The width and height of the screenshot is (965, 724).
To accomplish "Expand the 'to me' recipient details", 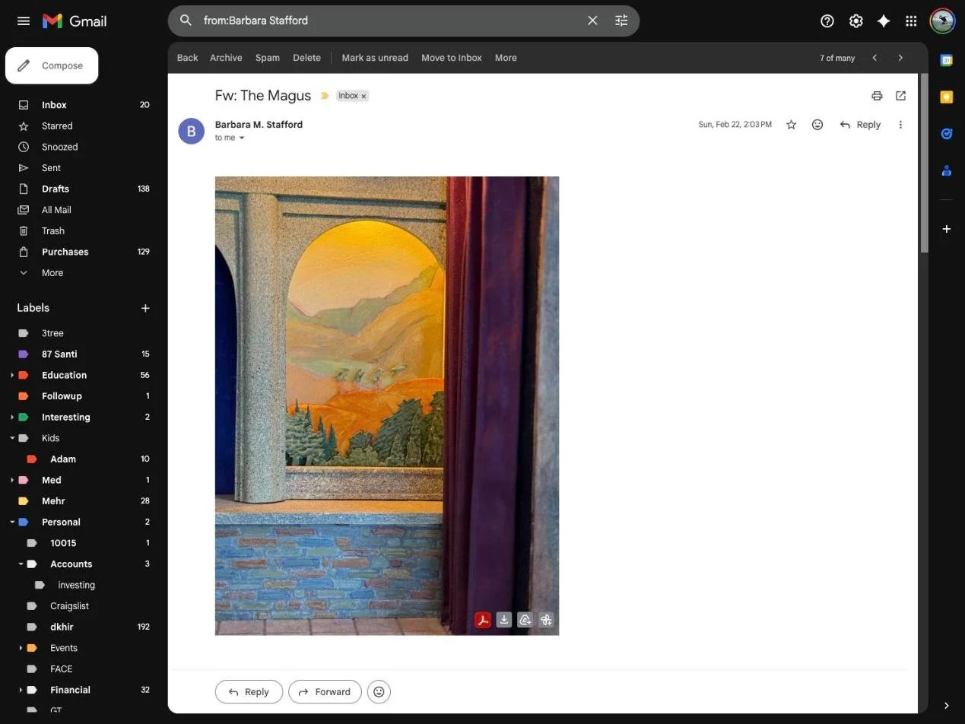I will pyautogui.click(x=242, y=138).
